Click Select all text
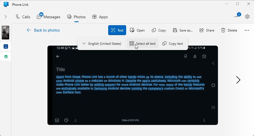 [142, 44]
